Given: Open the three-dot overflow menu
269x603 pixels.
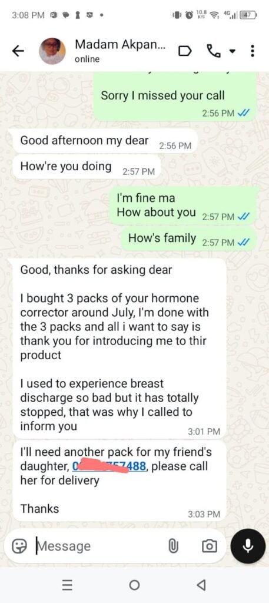Looking at the screenshot, I should coord(252,51).
